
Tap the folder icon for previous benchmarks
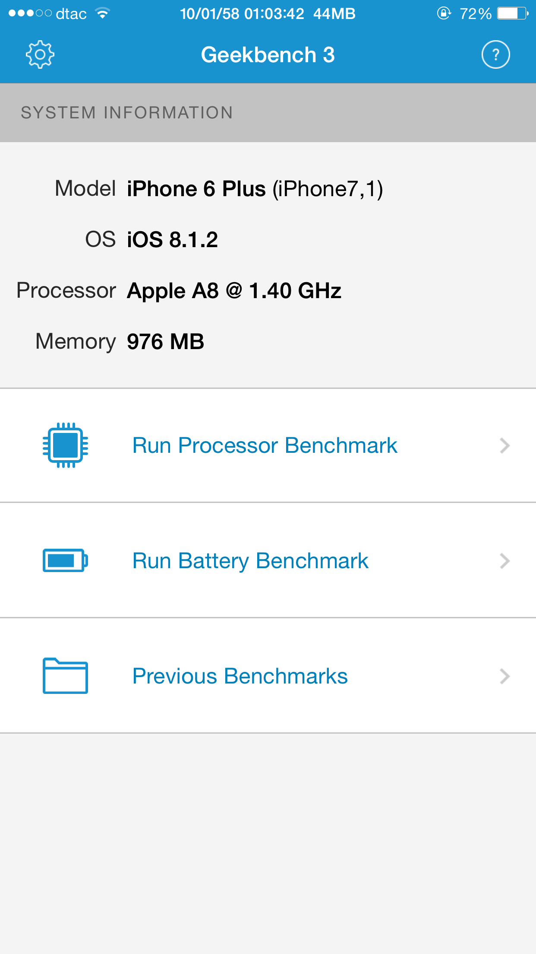(65, 676)
